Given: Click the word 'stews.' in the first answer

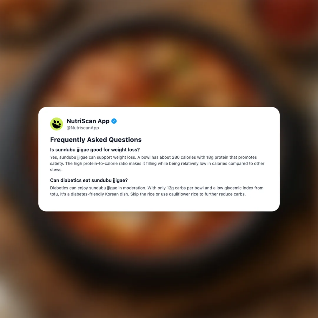Looking at the screenshot, I should tap(56, 170).
